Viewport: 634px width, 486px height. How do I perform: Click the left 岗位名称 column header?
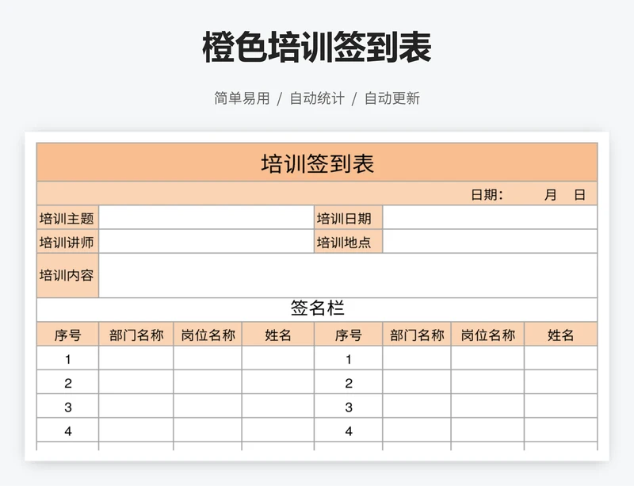[208, 335]
